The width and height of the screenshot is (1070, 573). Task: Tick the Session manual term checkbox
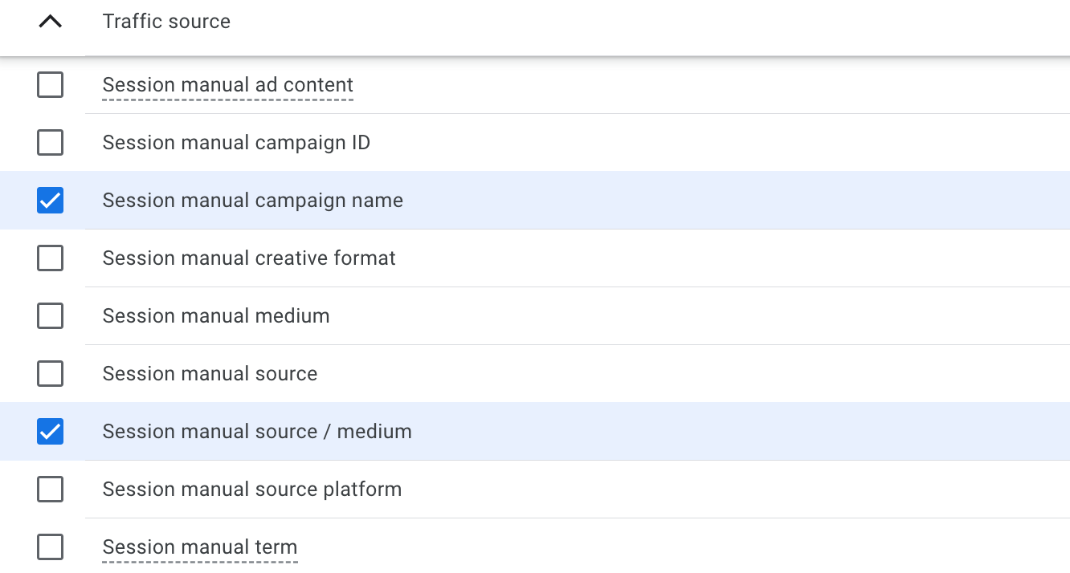tap(50, 547)
